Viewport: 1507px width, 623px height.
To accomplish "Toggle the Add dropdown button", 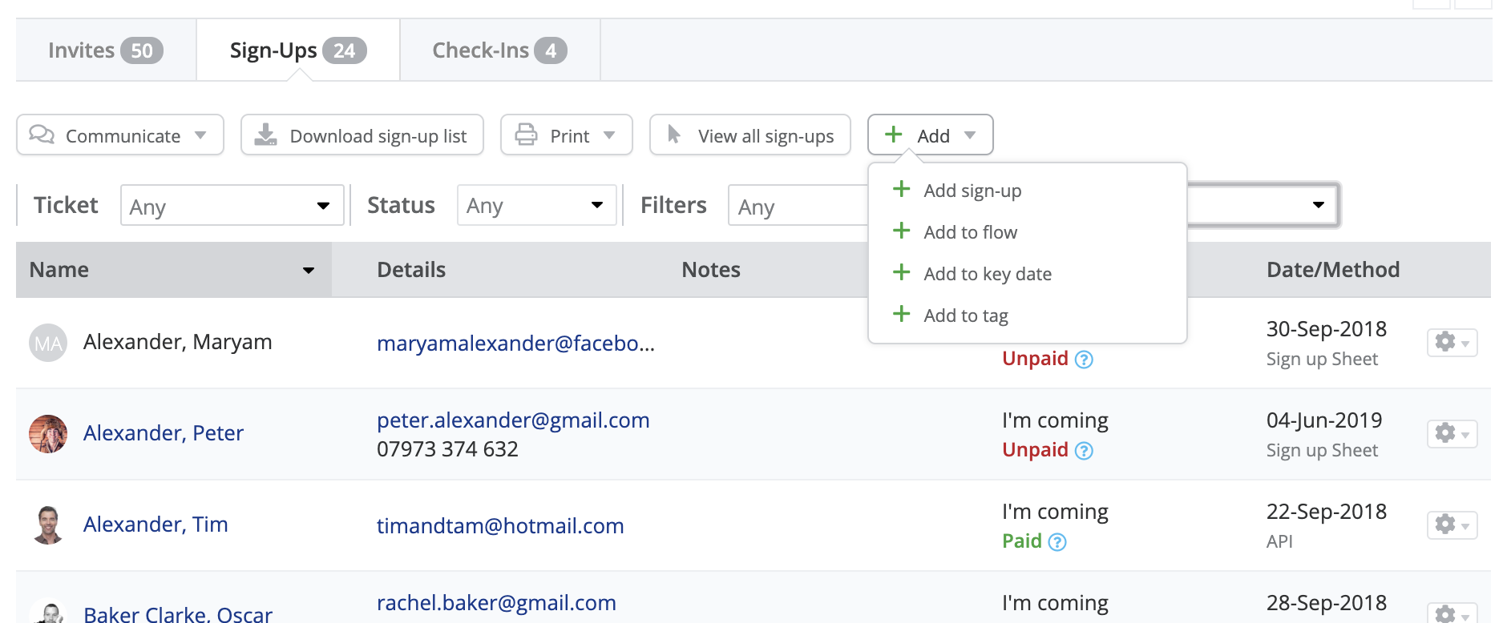I will [931, 135].
